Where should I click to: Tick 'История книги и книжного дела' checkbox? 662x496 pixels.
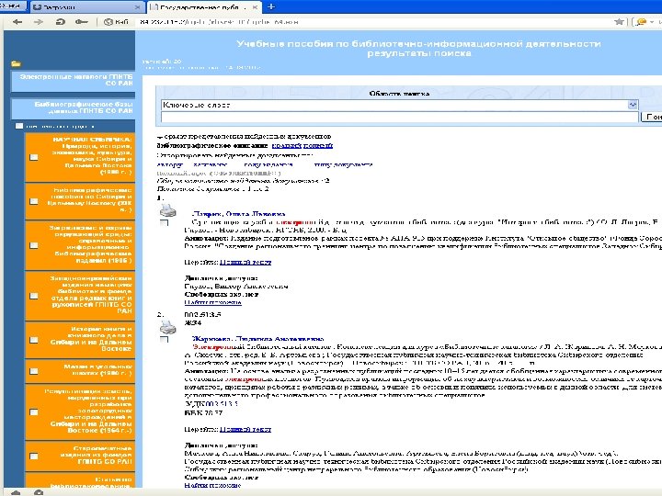coord(34,340)
